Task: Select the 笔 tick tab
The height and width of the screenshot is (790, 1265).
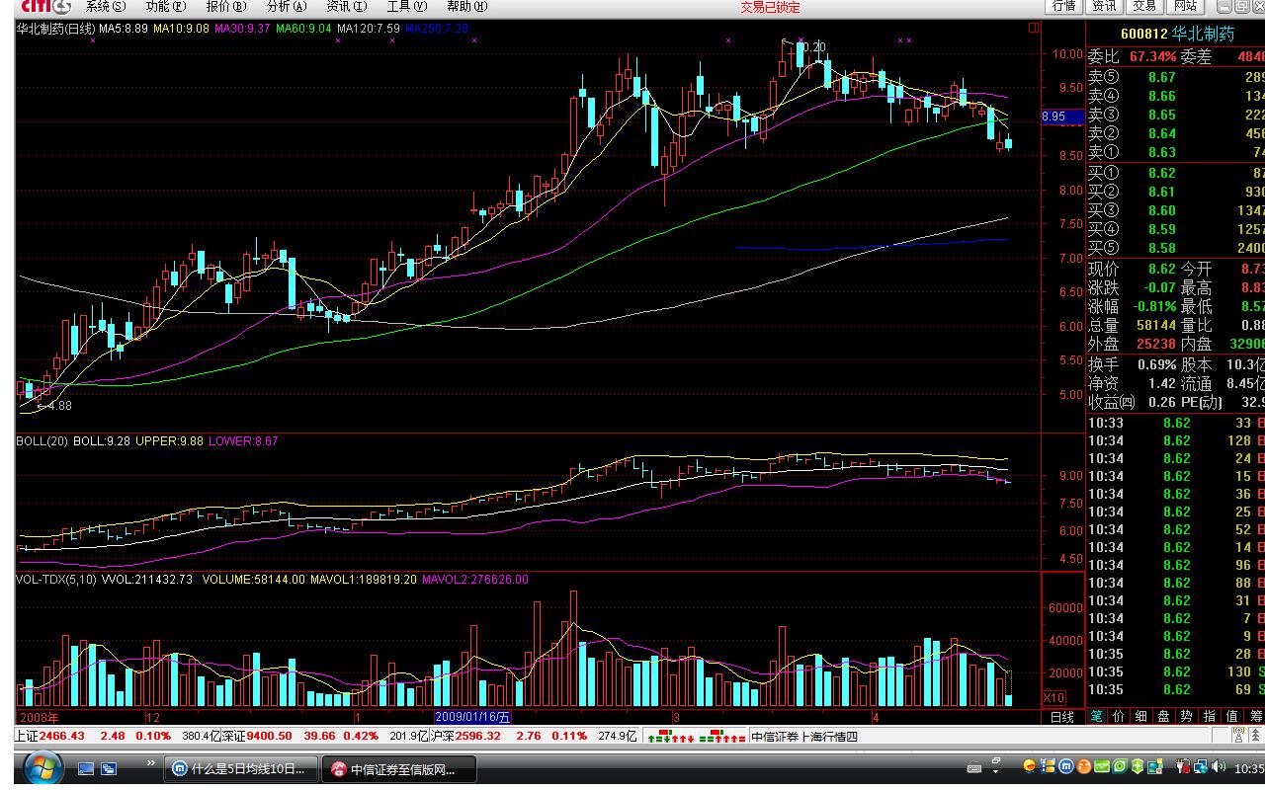Action: coord(1097,717)
